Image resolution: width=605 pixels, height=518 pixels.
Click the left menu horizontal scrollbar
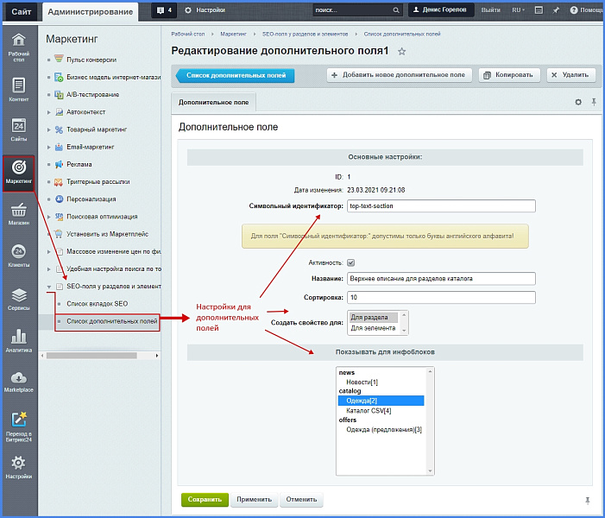91,356
